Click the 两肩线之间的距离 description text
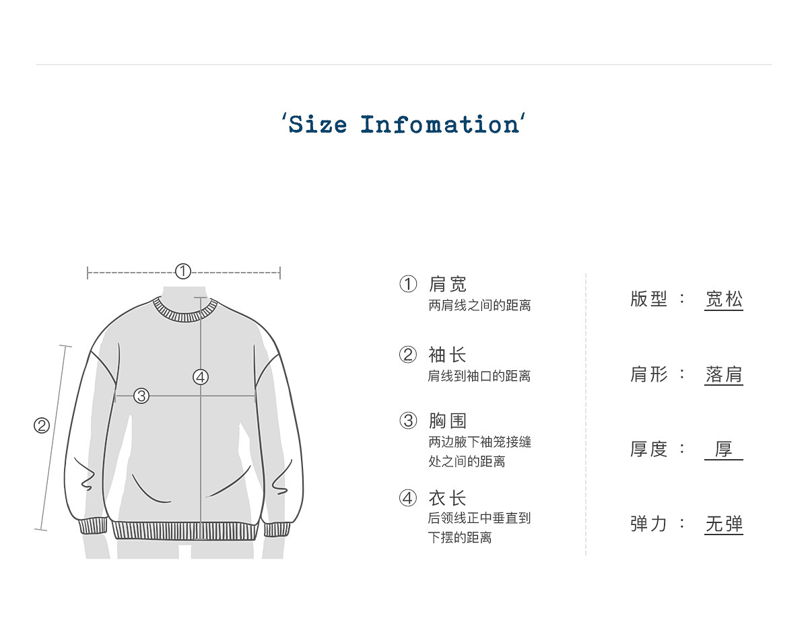This screenshot has width=808, height=620. click(479, 306)
